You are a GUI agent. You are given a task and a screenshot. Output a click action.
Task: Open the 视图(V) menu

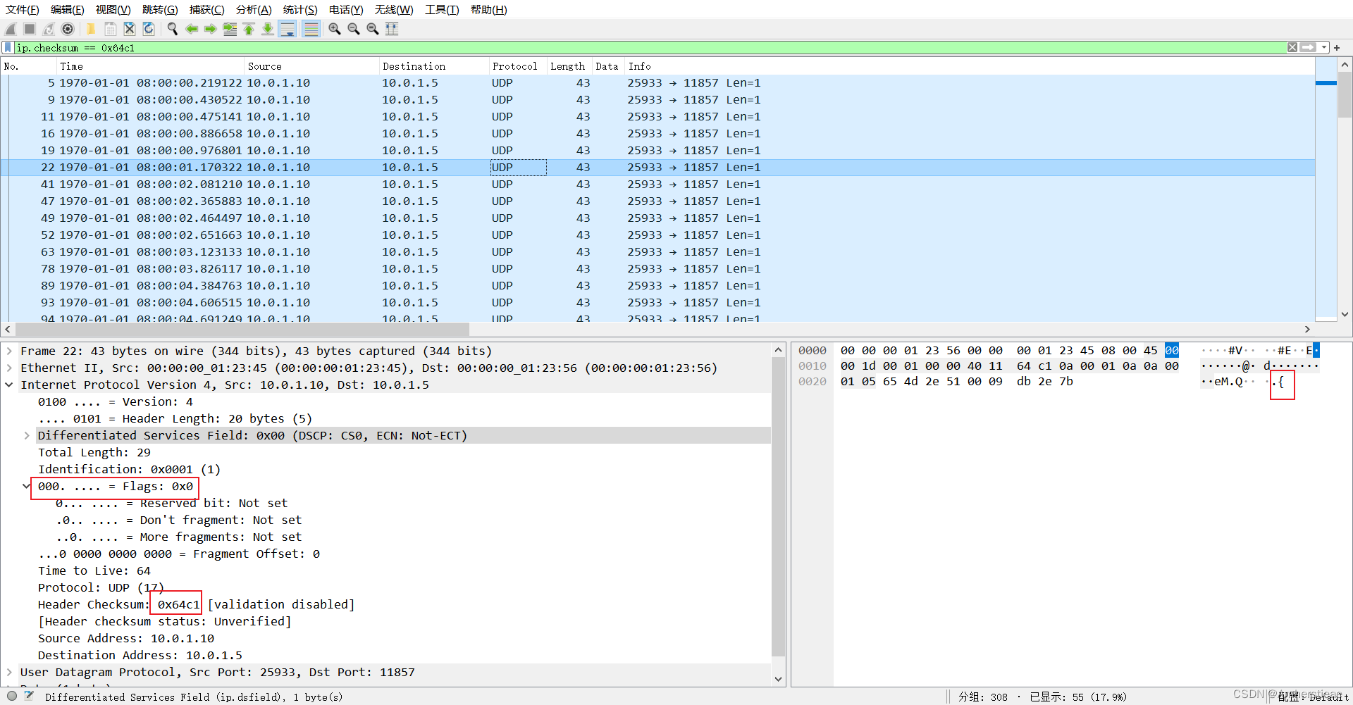[x=113, y=9]
